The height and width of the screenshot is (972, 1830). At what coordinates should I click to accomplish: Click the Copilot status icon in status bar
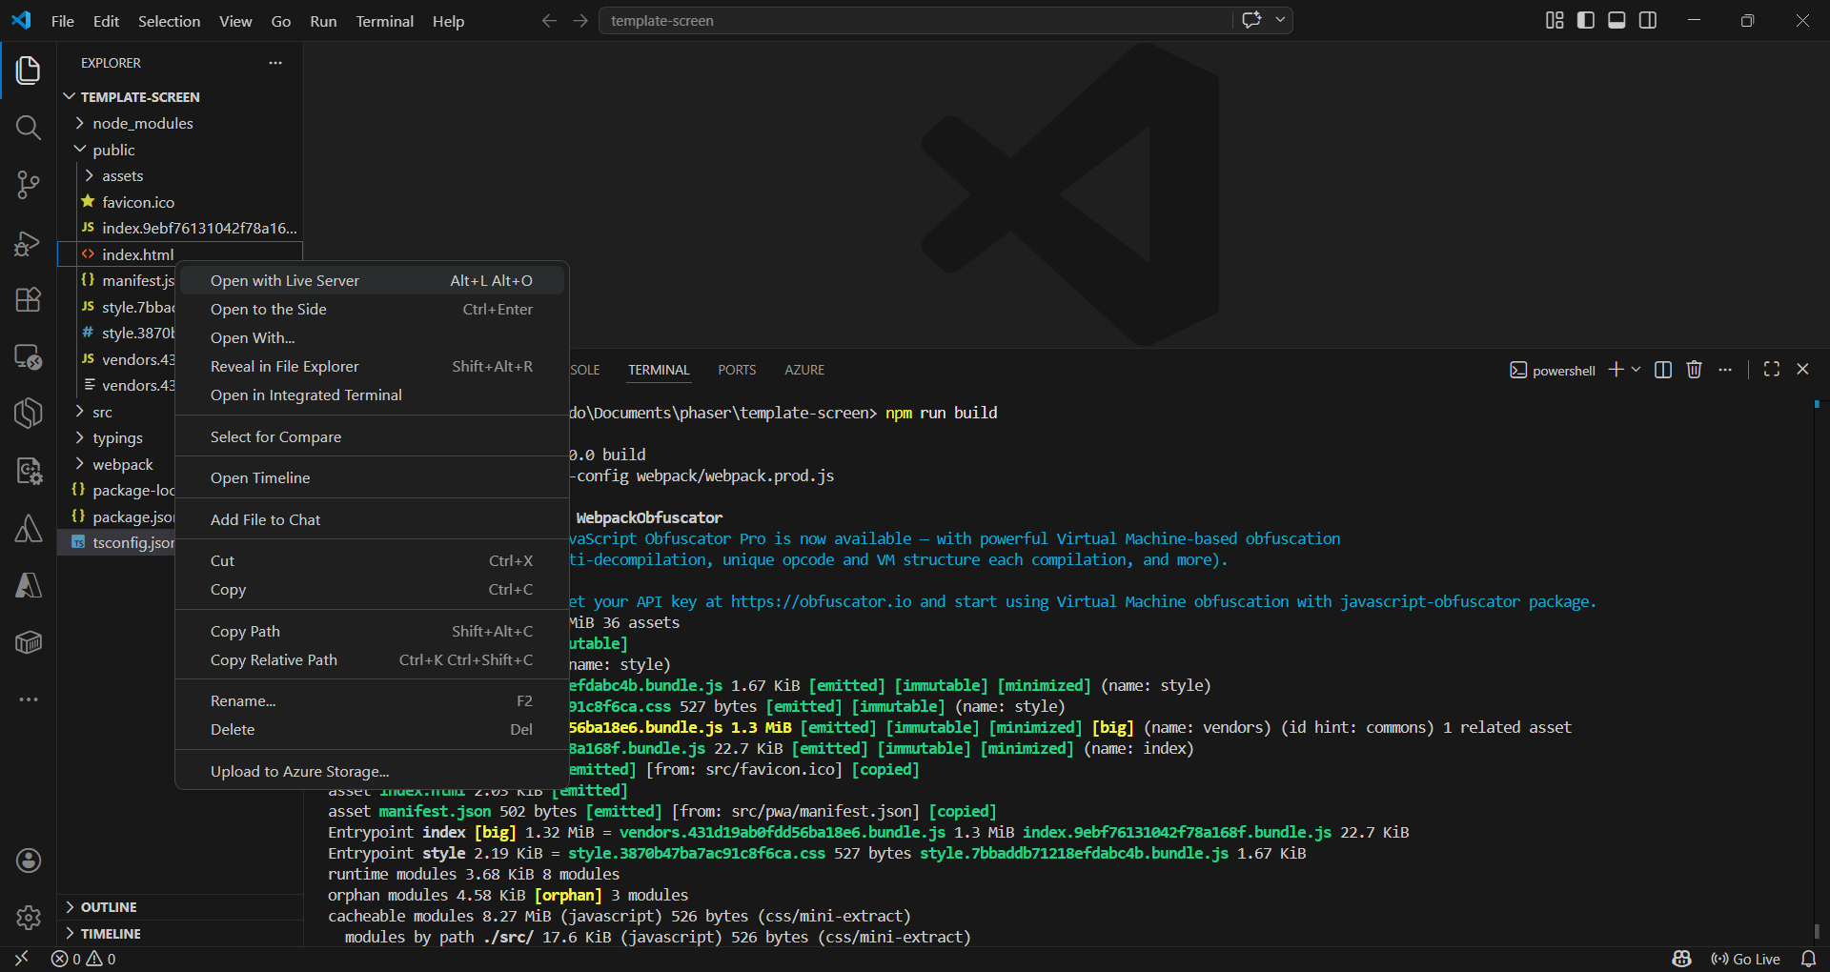pos(1682,959)
